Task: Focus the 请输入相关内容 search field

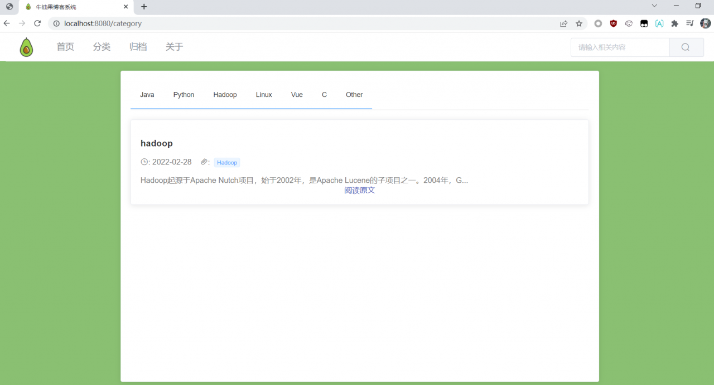Action: click(620, 47)
